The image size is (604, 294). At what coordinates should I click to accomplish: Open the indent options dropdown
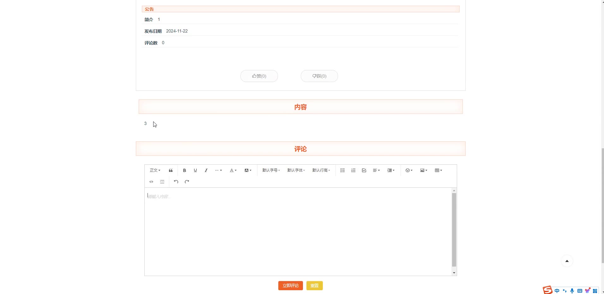391,170
